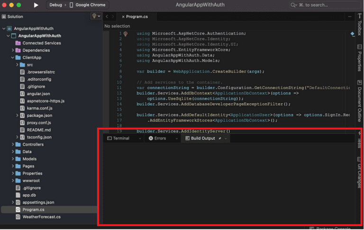
Task: Navigate back with the left arrow
Action: point(107,17)
